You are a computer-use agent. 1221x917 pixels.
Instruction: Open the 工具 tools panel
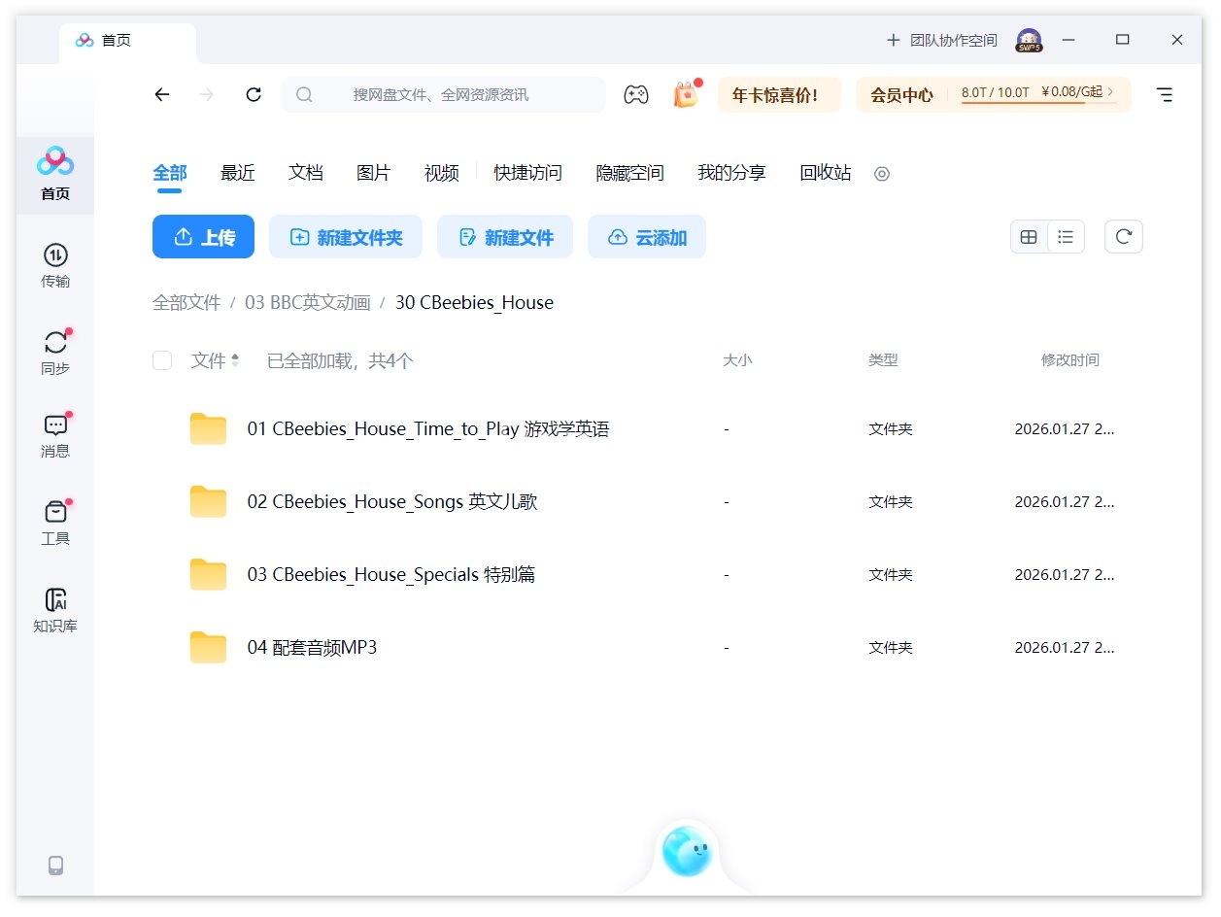(x=55, y=521)
